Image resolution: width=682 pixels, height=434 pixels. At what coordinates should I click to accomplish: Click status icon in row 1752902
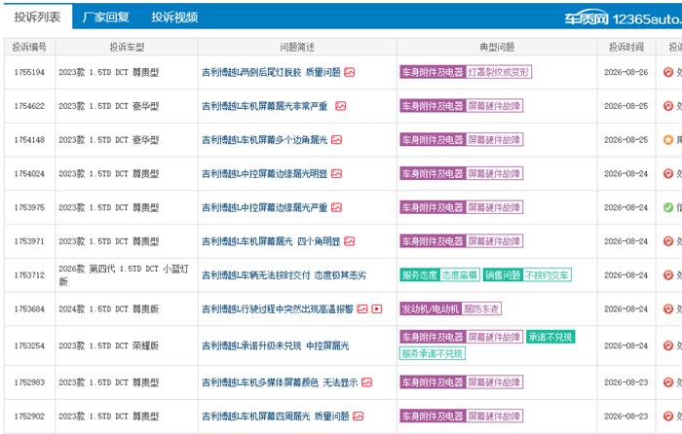click(x=668, y=416)
